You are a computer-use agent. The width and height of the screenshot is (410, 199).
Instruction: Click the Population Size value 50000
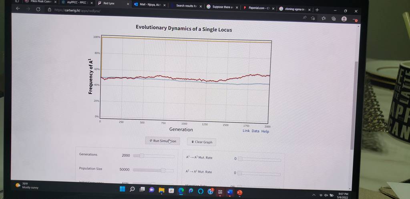(x=125, y=169)
